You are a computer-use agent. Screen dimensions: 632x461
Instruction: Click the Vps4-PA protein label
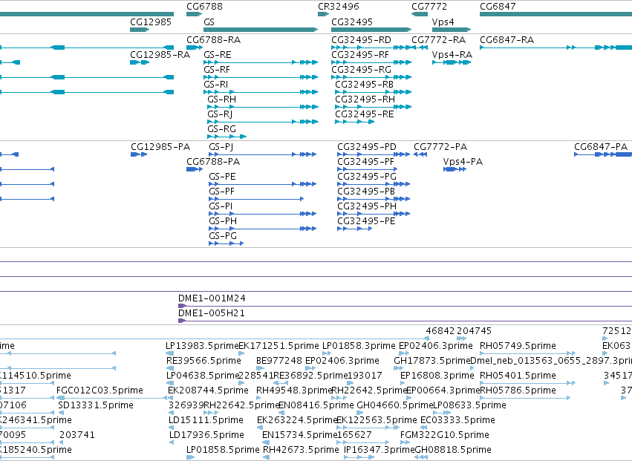point(463,162)
